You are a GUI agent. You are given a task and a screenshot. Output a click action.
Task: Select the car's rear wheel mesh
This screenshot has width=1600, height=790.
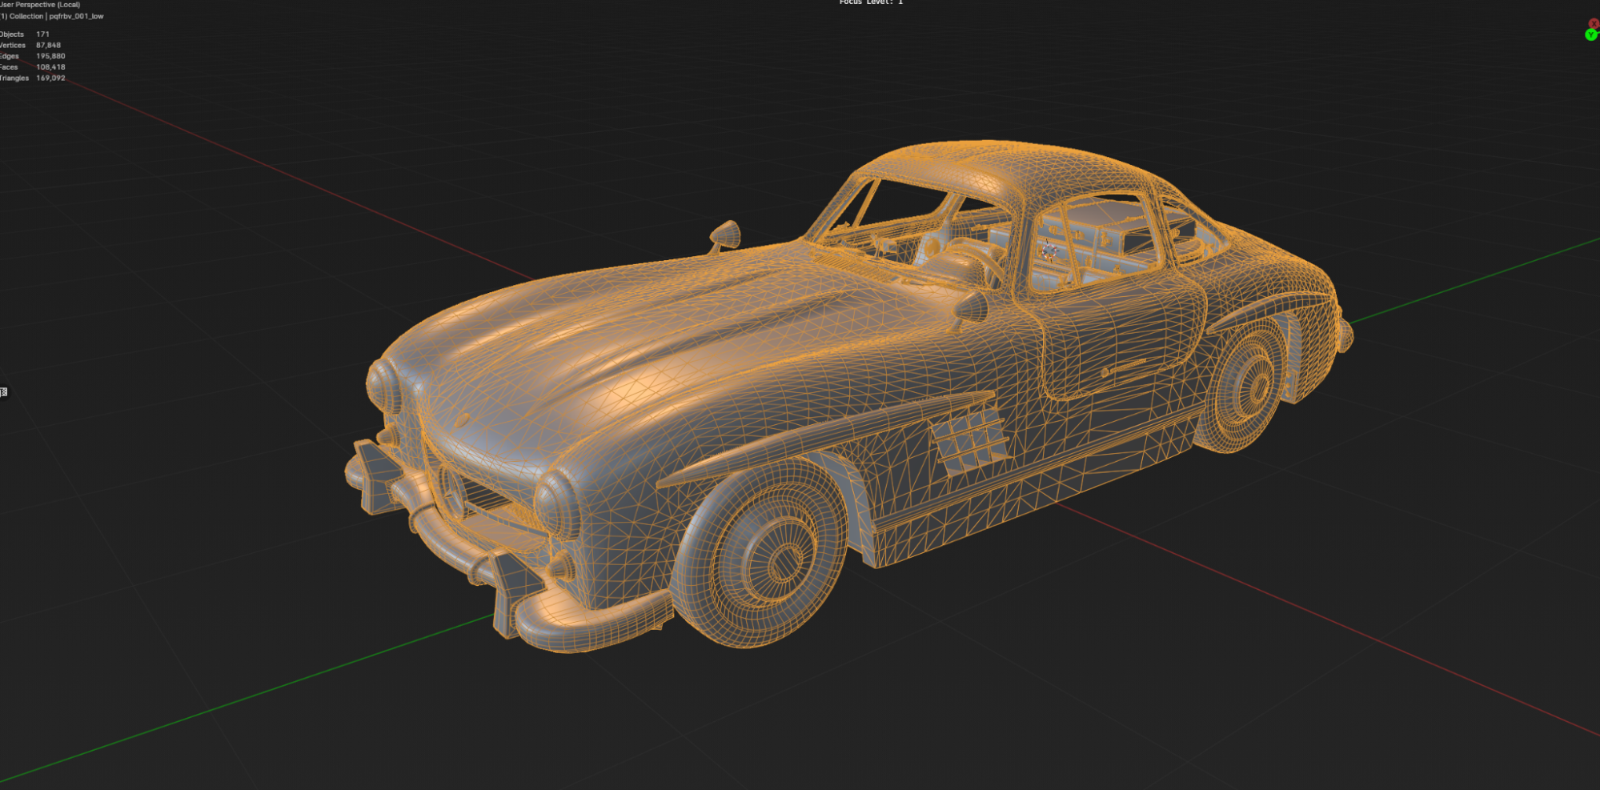pyautogui.click(x=1242, y=386)
